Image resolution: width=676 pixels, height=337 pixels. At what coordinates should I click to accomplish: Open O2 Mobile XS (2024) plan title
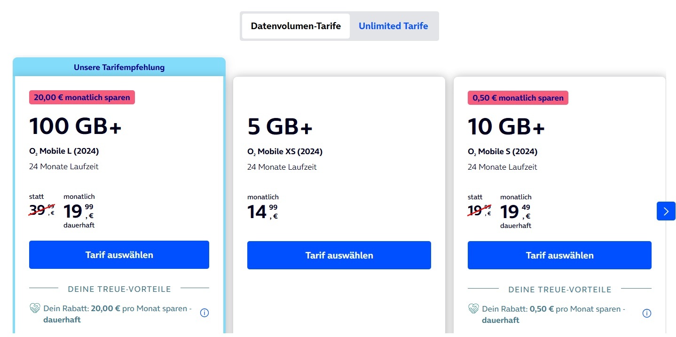click(285, 152)
